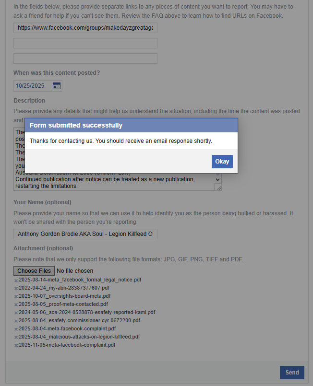
Task: Remove 2025-08-14-meta_facebook_formal_legal_notice.pdf attachment
Action: point(16,281)
